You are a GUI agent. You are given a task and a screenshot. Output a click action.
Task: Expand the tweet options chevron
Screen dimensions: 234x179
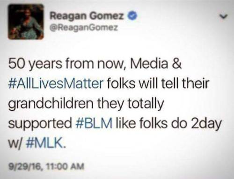(224, 16)
